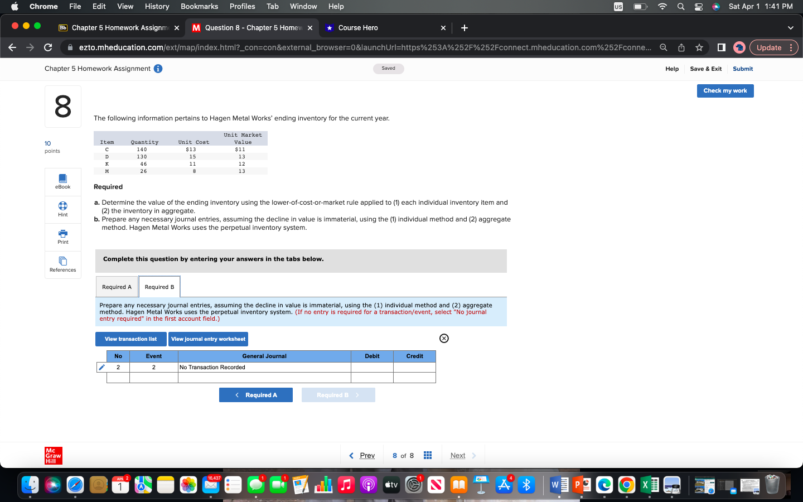Reload the page in Chrome
Viewport: 803px width, 502px height.
[48, 47]
